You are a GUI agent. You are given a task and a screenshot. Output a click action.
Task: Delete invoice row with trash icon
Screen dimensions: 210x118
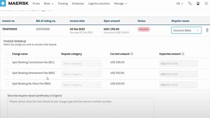pos(207,30)
